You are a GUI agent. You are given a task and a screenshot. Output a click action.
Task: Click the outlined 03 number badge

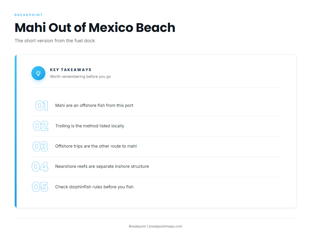[x=40, y=146]
